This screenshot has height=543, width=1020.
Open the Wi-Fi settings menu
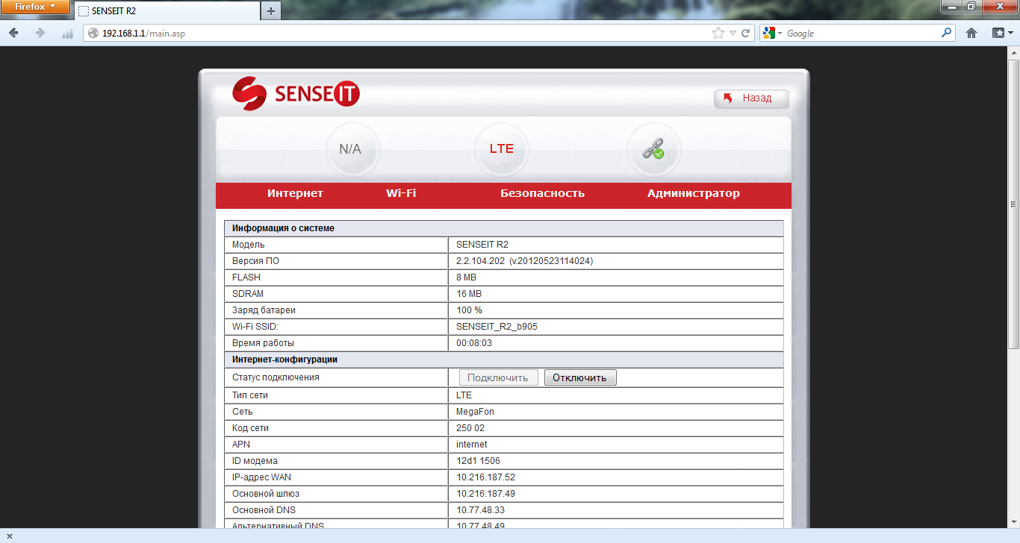tap(401, 193)
